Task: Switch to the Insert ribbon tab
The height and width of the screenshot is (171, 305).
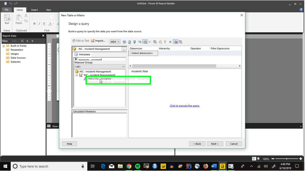Action: [x=35, y=10]
